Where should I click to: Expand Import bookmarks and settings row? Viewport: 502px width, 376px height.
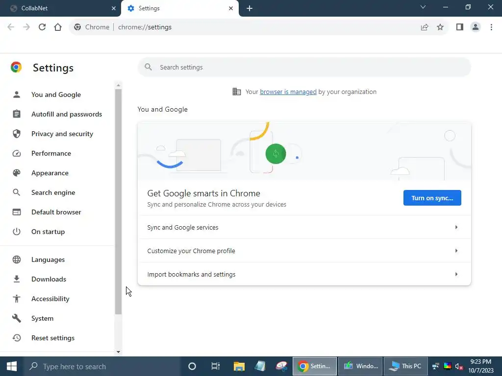pos(304,274)
